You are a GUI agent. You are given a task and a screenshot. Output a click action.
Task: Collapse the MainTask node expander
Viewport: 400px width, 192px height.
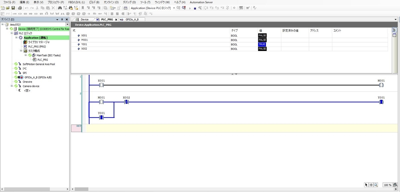tap(25, 55)
